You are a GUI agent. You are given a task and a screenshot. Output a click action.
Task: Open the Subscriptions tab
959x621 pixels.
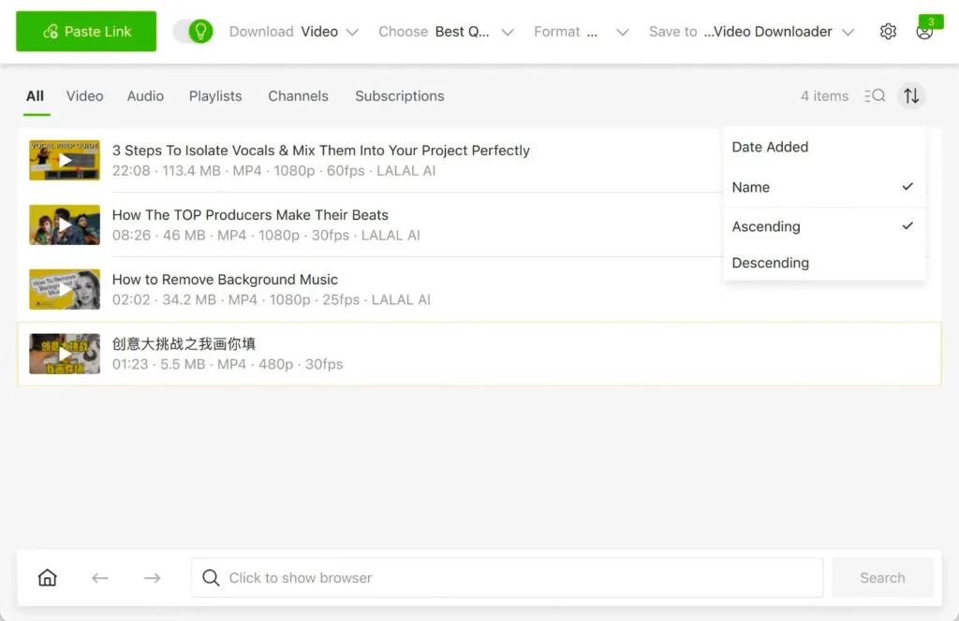[399, 95]
